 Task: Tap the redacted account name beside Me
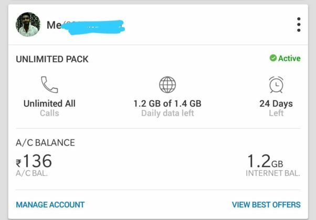(93, 25)
